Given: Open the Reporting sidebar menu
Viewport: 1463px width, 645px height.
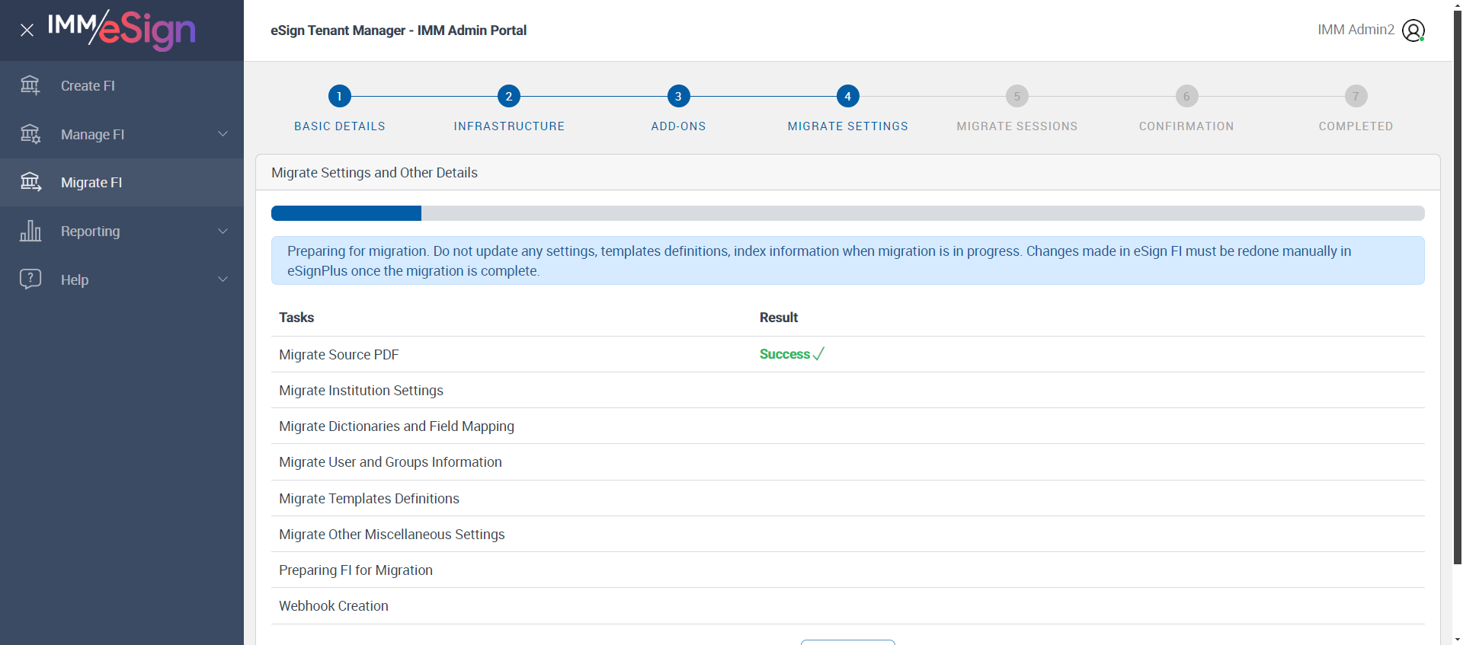Looking at the screenshot, I should pyautogui.click(x=122, y=231).
